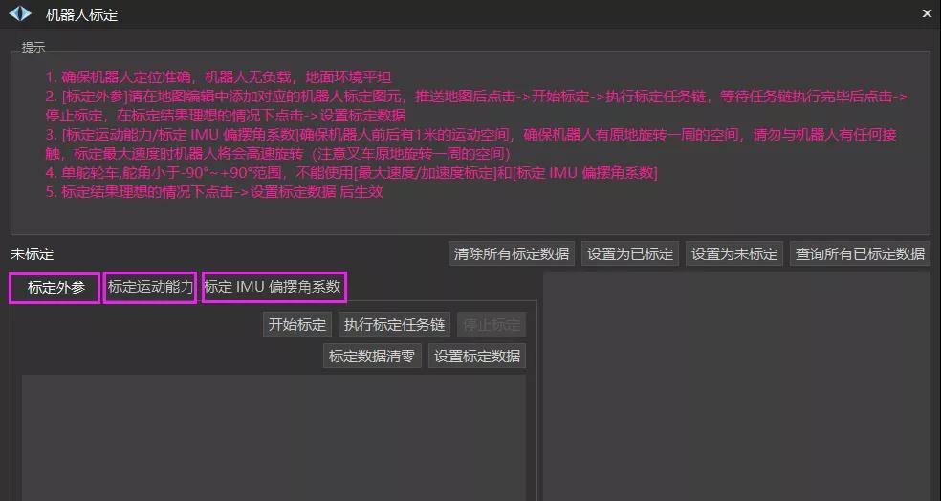Viewport: 941px width, 501px height.
Task: Close the 机器人标定 window
Action: click(x=926, y=14)
